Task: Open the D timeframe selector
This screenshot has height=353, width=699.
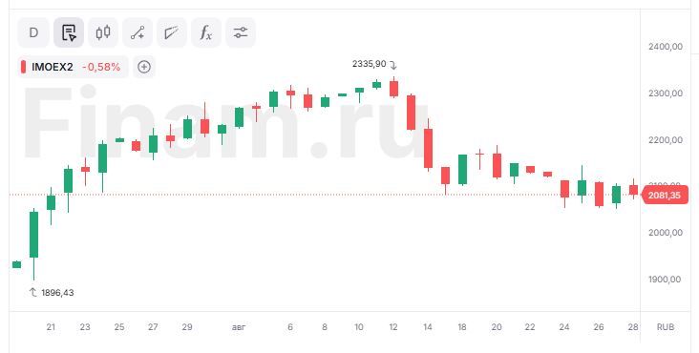Action: pos(33,32)
